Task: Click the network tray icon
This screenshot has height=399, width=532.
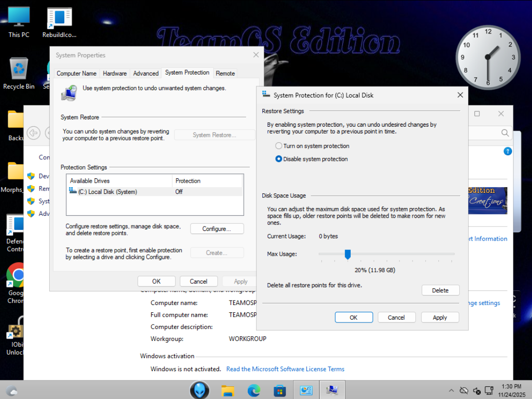Action: pyautogui.click(x=489, y=391)
